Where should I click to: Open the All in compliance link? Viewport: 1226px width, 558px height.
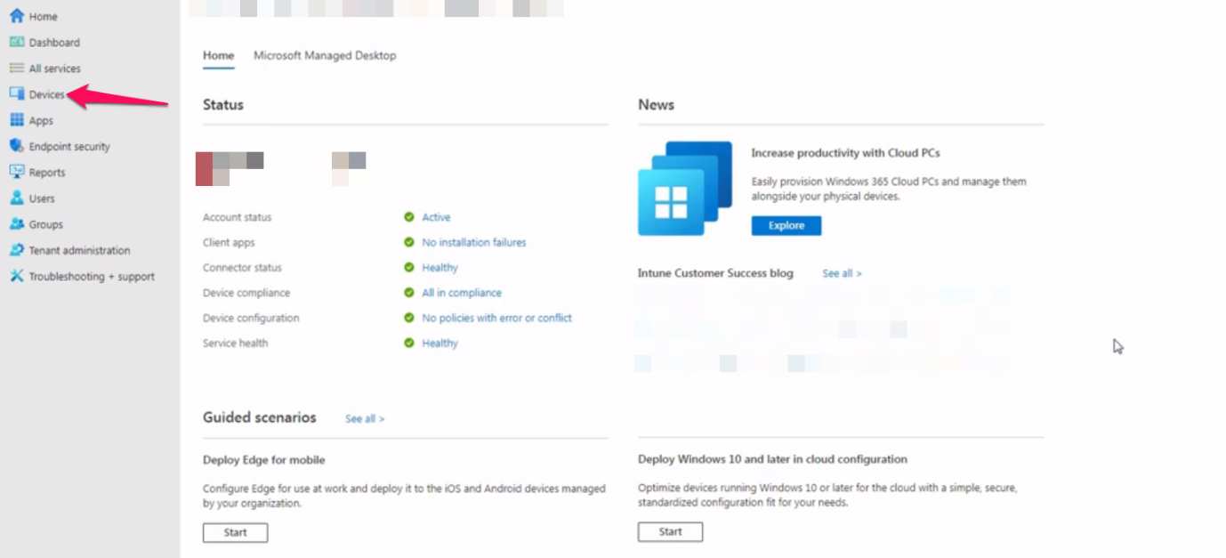tap(462, 292)
